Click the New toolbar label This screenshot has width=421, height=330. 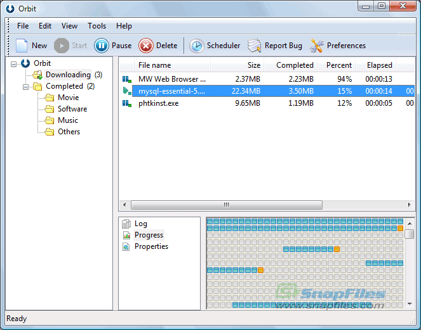39,46
